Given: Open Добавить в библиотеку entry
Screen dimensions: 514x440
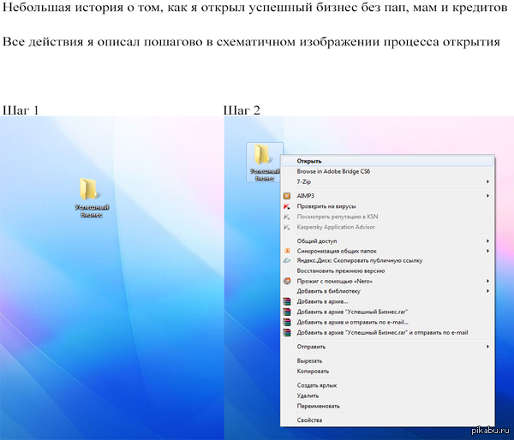Looking at the screenshot, I should point(387,291).
